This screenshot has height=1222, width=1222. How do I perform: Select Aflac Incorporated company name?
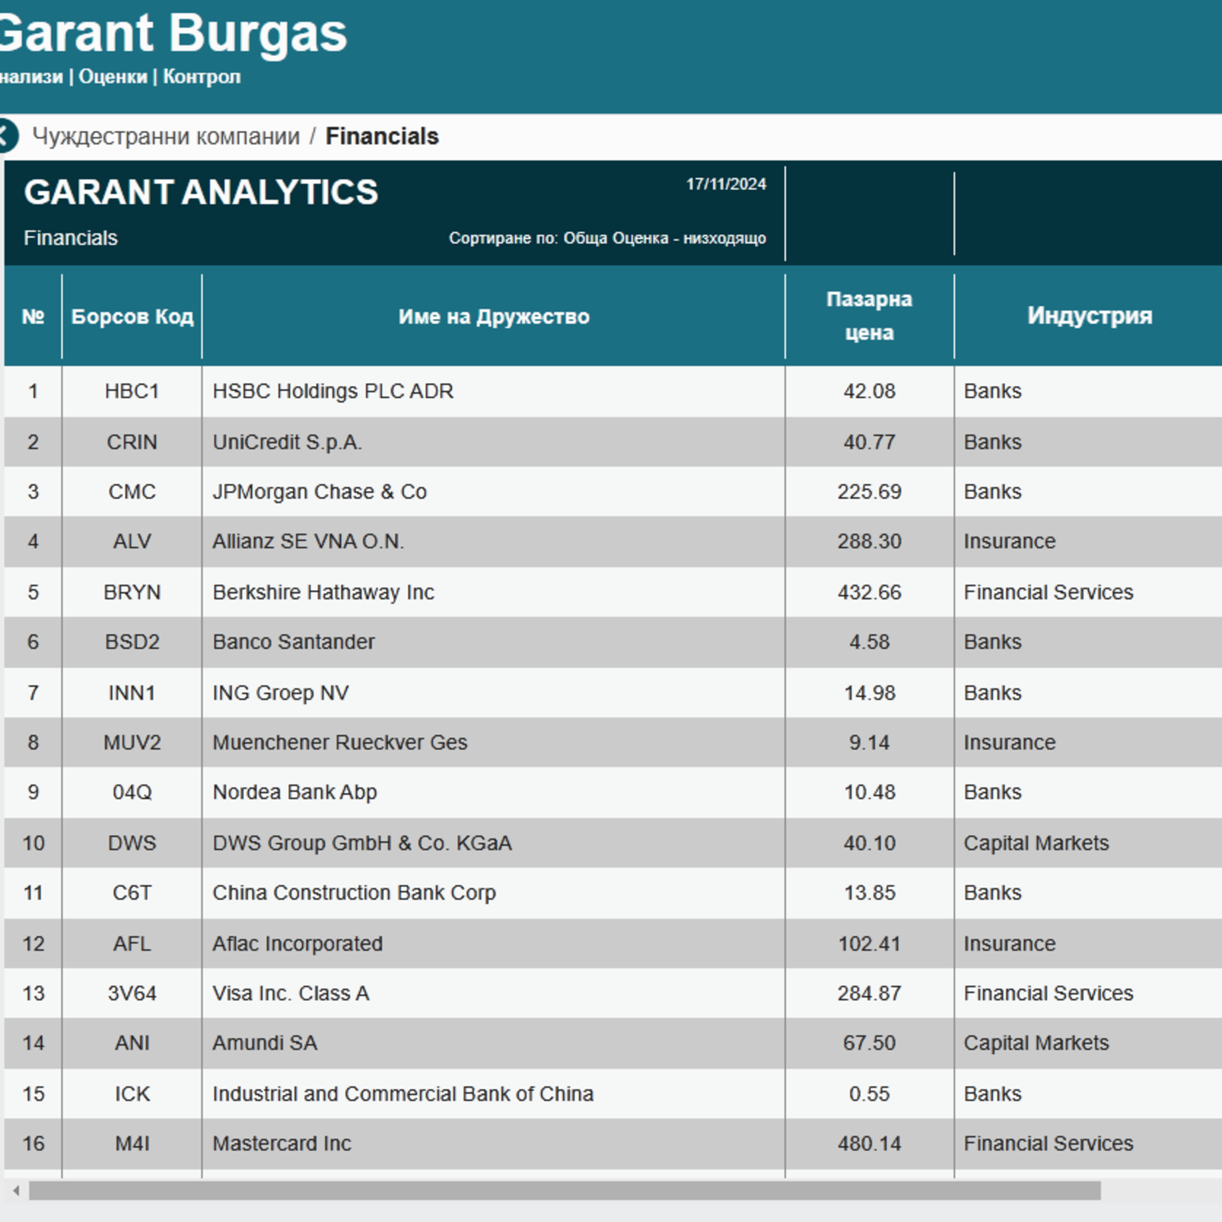[297, 944]
